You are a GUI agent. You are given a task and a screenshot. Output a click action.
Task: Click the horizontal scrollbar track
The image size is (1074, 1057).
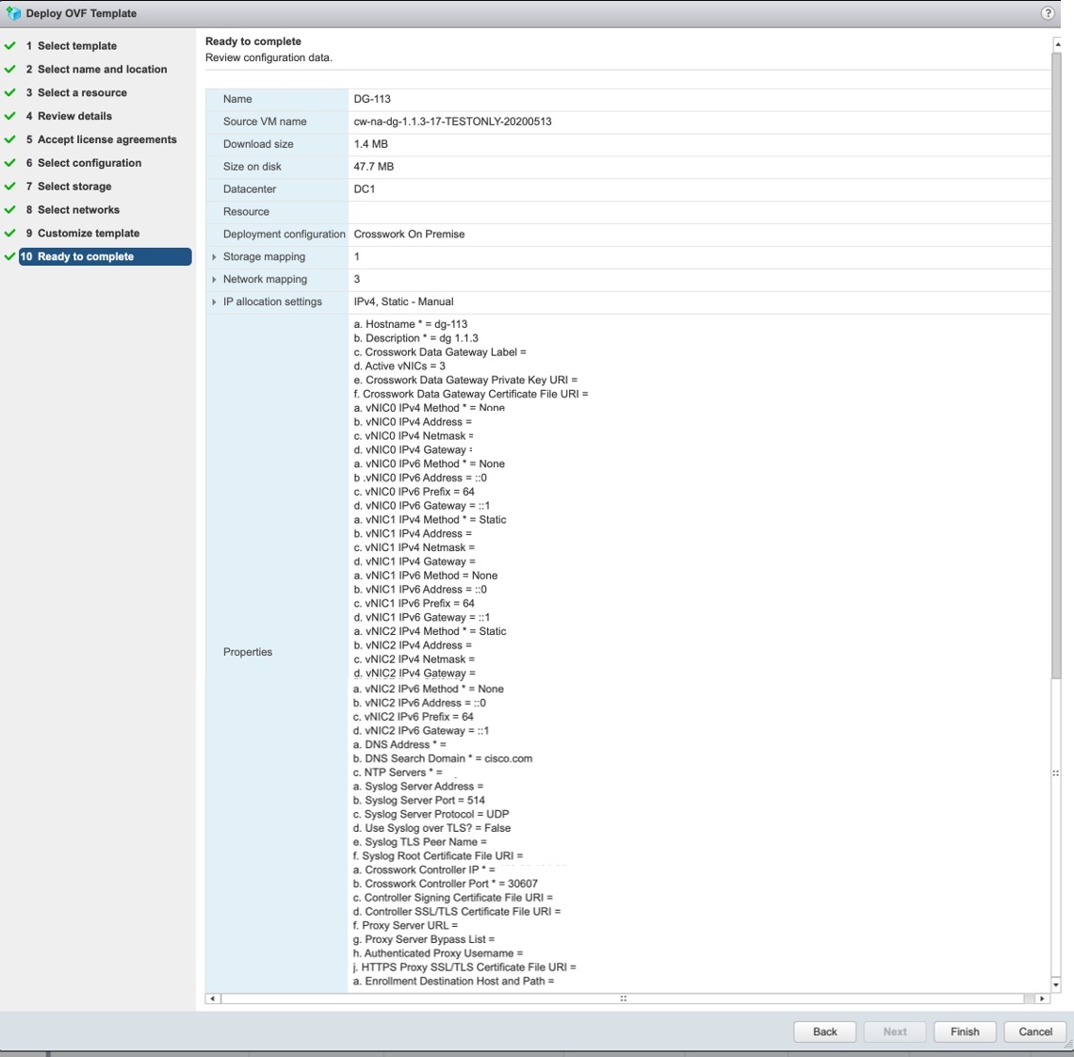[x=623, y=999]
